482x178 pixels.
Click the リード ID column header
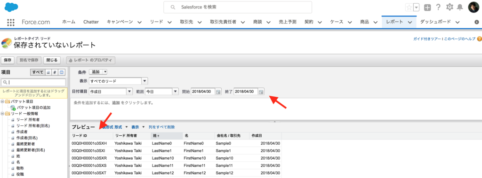point(91,135)
